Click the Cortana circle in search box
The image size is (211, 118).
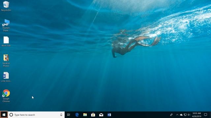click(11, 115)
